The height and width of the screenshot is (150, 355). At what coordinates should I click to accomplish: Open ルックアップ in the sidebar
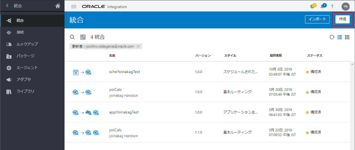point(27,44)
